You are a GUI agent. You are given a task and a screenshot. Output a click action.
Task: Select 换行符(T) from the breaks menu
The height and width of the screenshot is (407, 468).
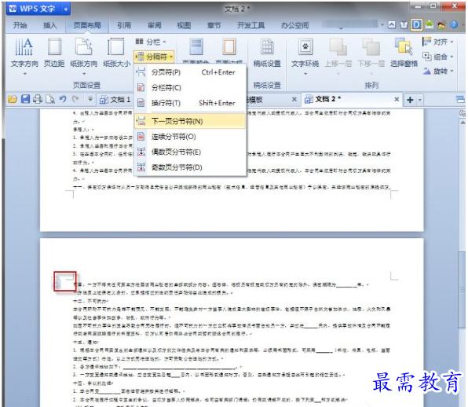(x=190, y=103)
